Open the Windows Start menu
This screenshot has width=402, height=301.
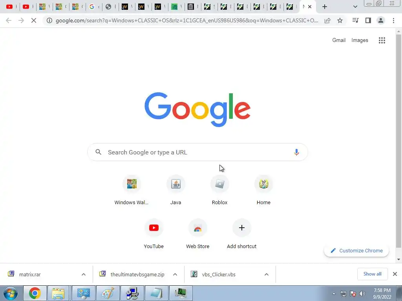[11, 293]
